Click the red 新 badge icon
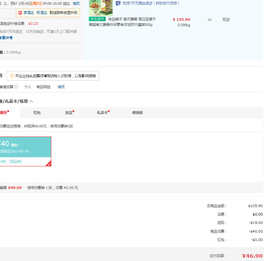 20,13
